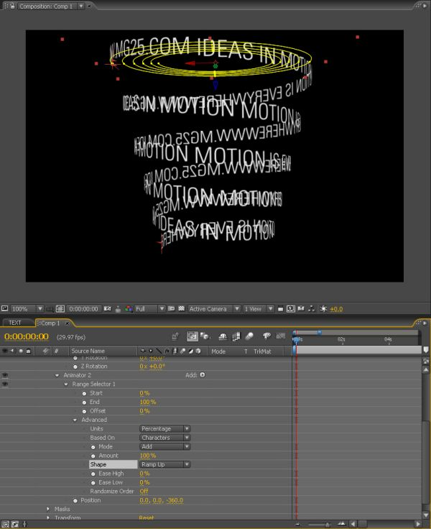Click the Reset link for Transform
The height and width of the screenshot is (529, 431).
pos(147,517)
